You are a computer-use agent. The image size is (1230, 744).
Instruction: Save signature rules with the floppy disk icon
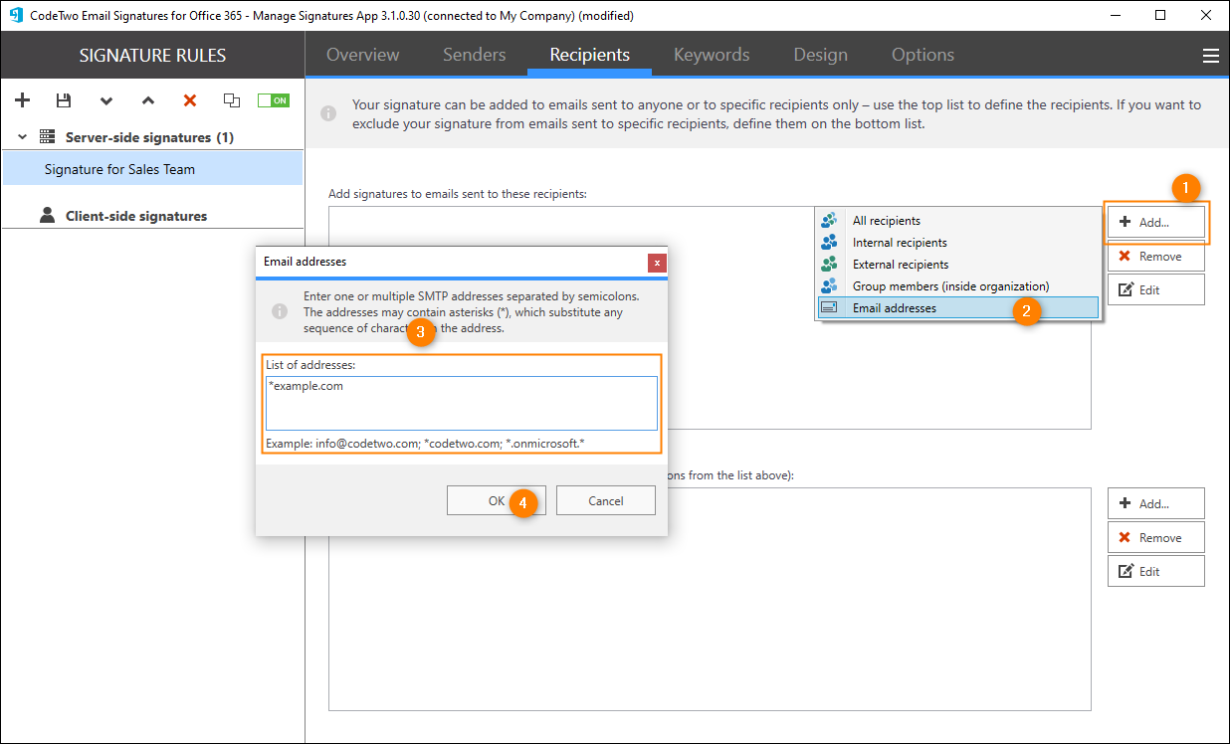[x=64, y=100]
